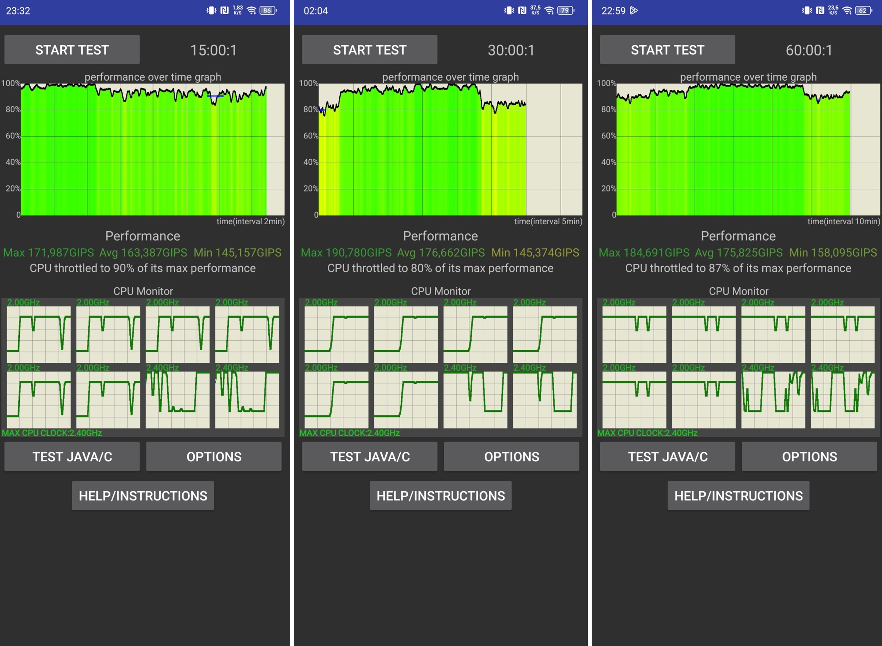Tap the Wi-Fi icon in the middle status bar

[549, 11]
